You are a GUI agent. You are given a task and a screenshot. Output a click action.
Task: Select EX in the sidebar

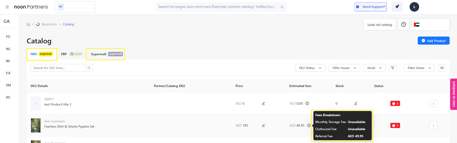[x=8, y=73]
